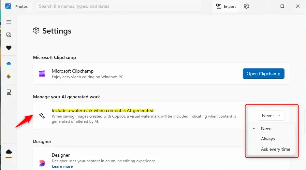Image resolution: width=306 pixels, height=170 pixels.
Task: Click the Designer logo icon
Action: (x=42, y=163)
